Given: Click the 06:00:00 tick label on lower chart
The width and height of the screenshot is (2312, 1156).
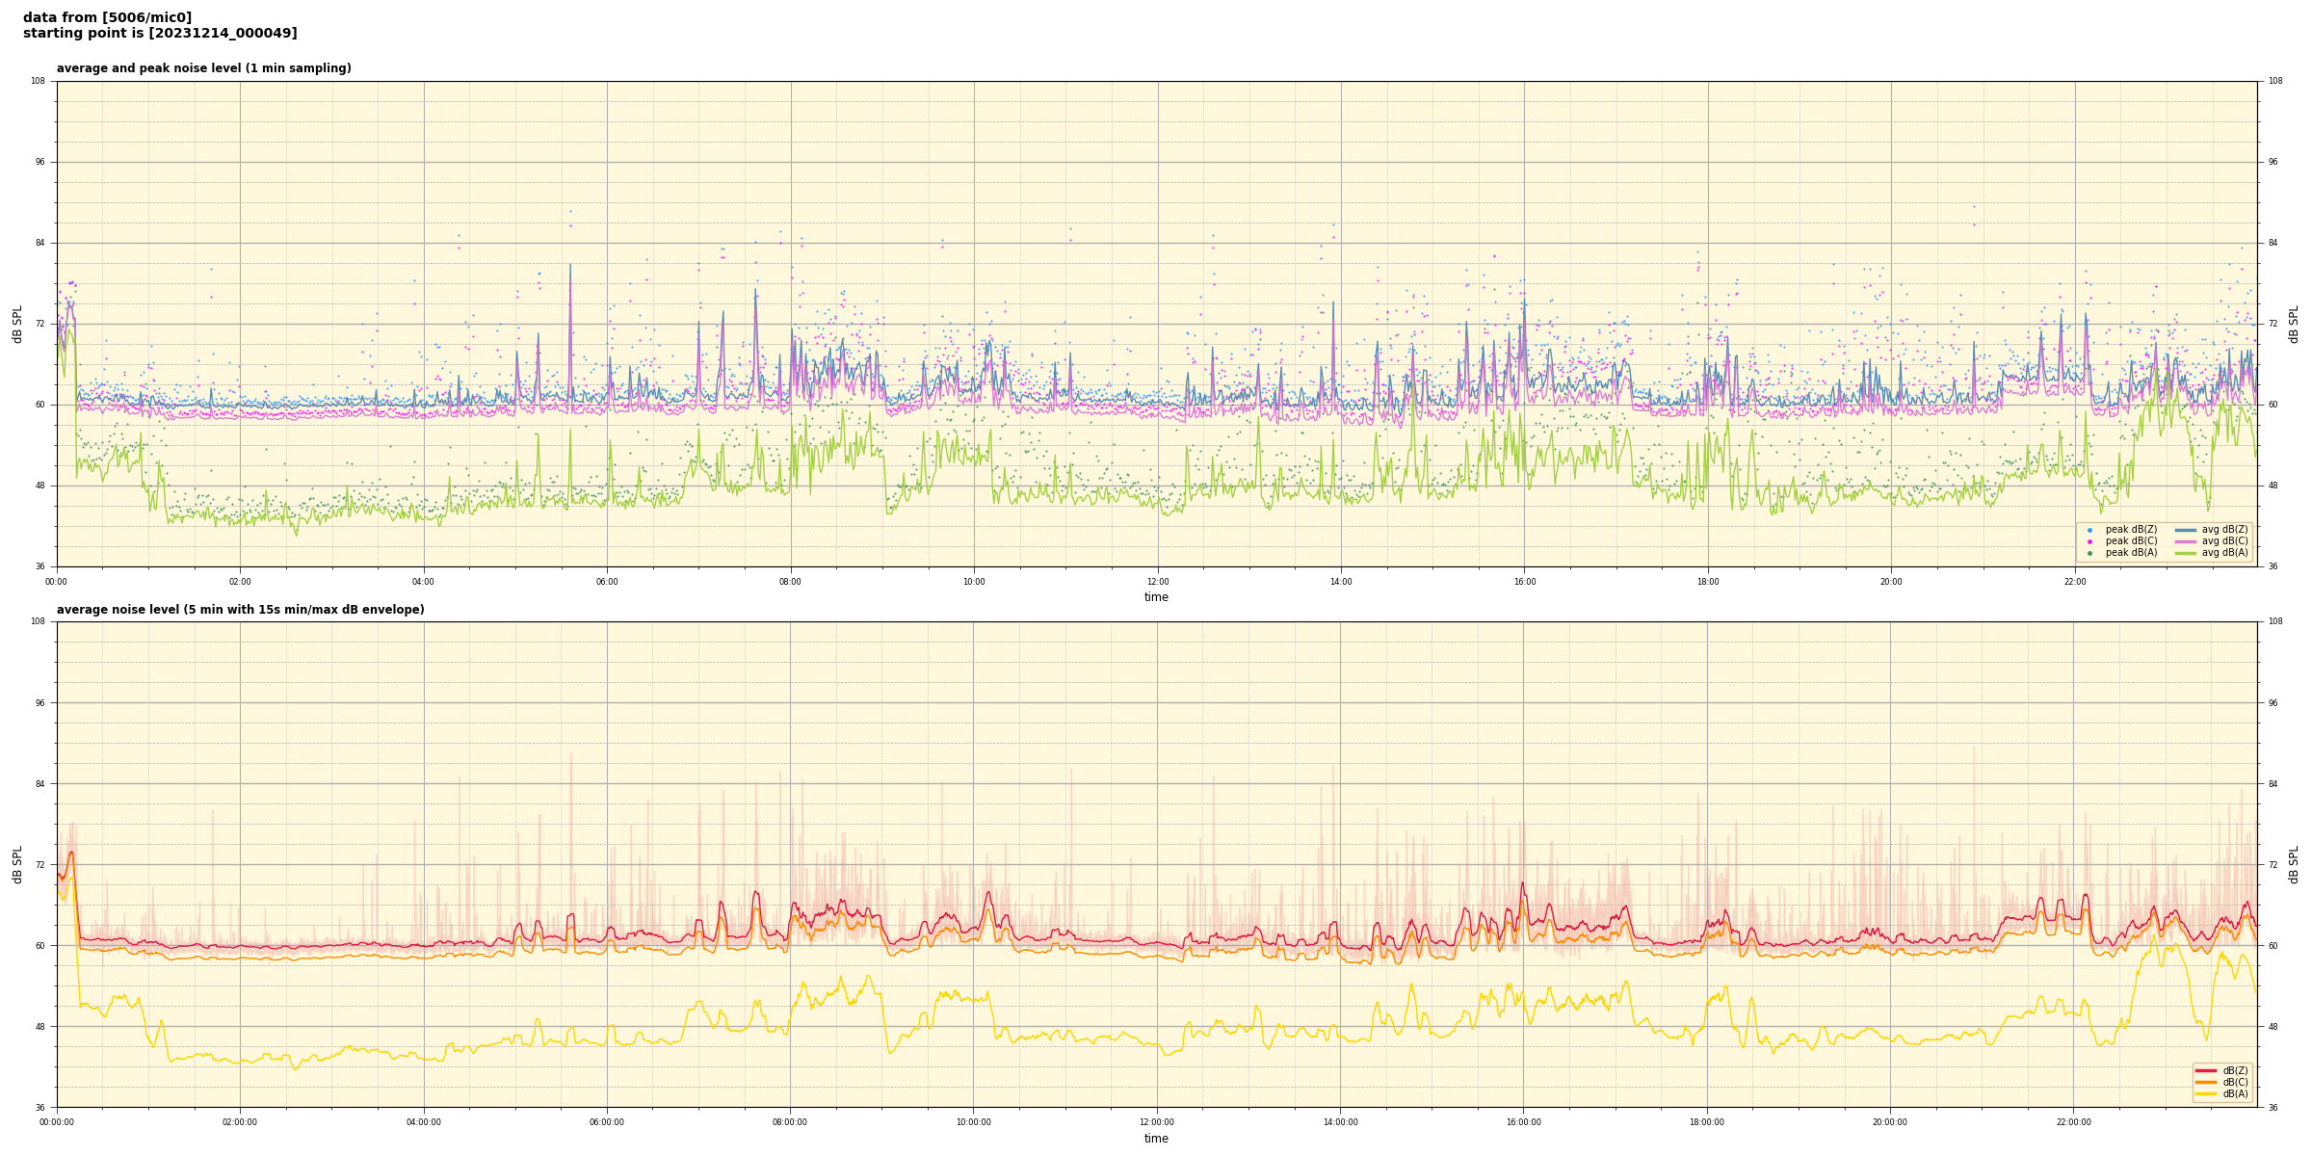Looking at the screenshot, I should point(607,1122).
